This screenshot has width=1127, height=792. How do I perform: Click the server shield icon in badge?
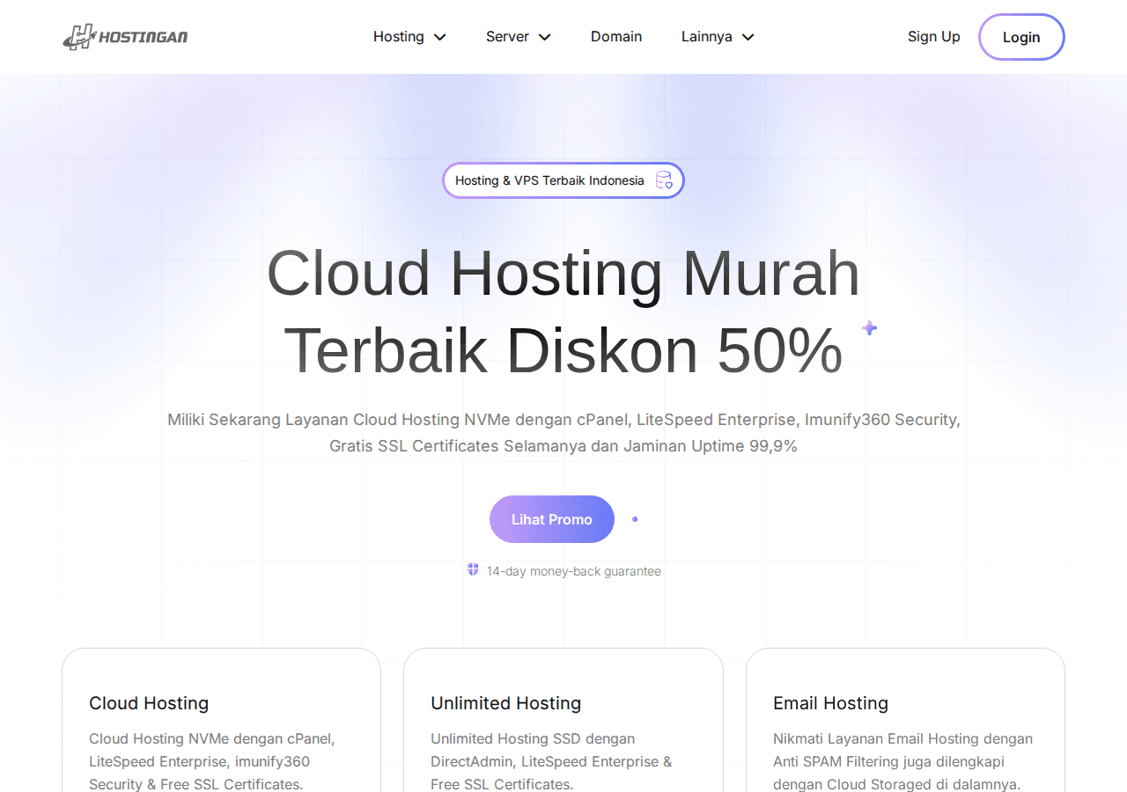(664, 180)
